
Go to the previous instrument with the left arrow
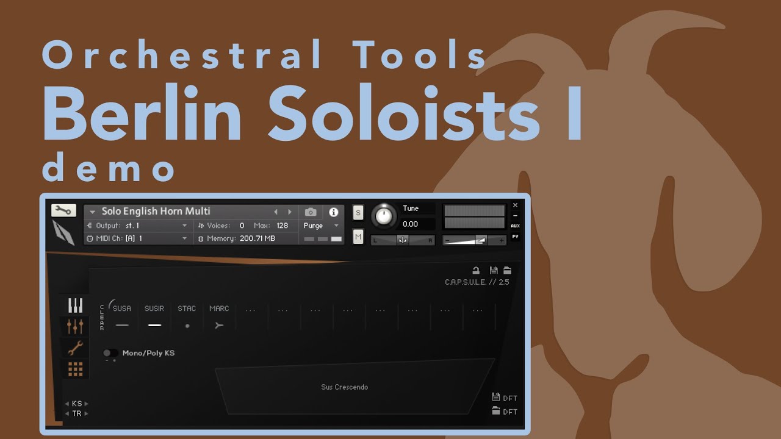[x=275, y=212]
